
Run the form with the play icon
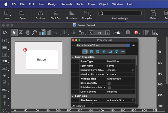click(5, 32)
